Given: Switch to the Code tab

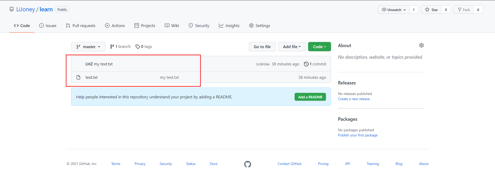Looking at the screenshot, I should (x=22, y=25).
